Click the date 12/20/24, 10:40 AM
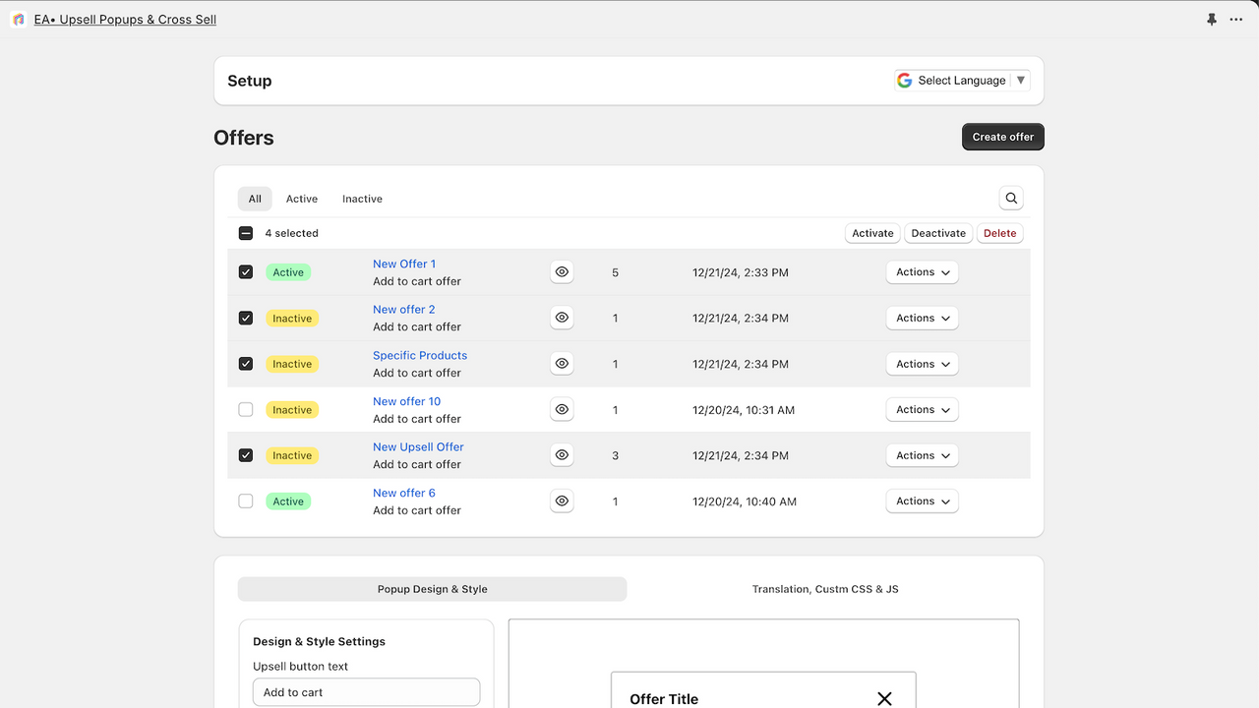Viewport: 1259px width, 708px height. [x=745, y=501]
